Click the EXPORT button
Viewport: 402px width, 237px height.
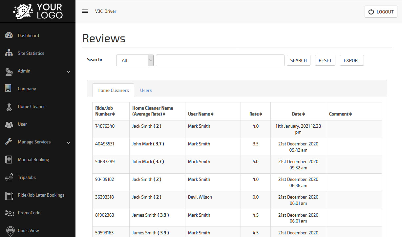tap(352, 60)
